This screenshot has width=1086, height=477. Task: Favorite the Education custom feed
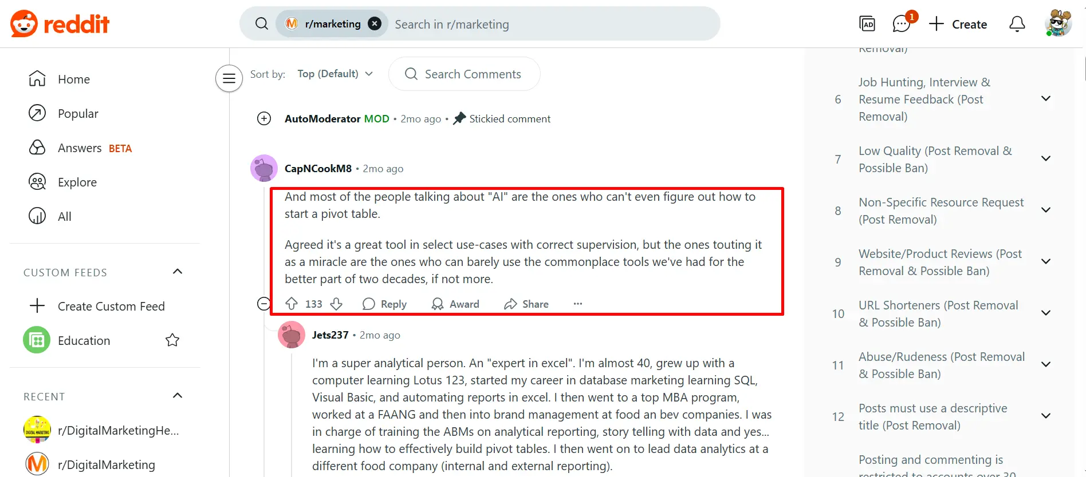172,340
